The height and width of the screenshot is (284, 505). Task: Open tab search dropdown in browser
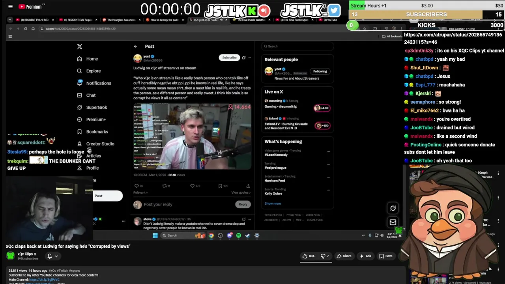coord(10,20)
